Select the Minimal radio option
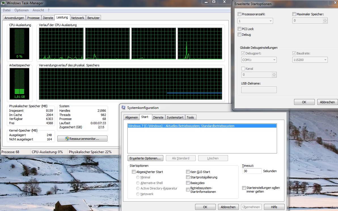The image size is (338, 211). click(138, 177)
